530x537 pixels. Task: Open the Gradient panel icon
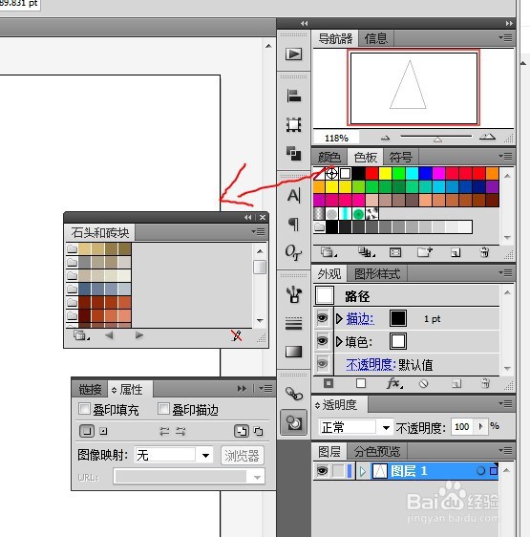[294, 352]
